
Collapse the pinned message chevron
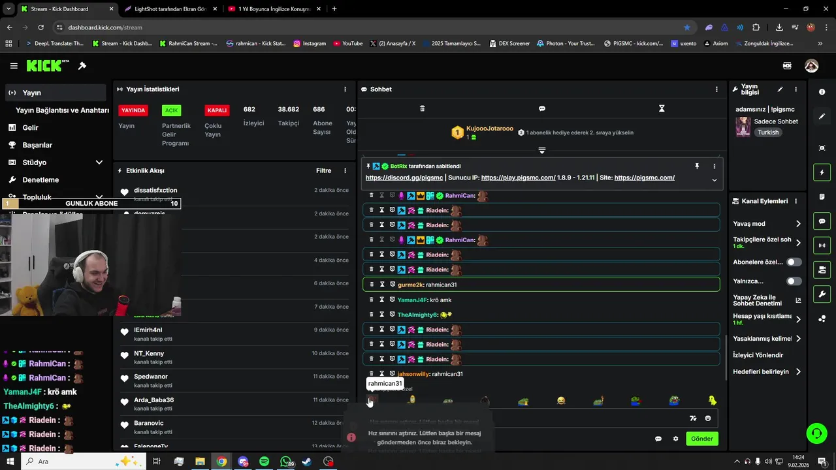[715, 180]
